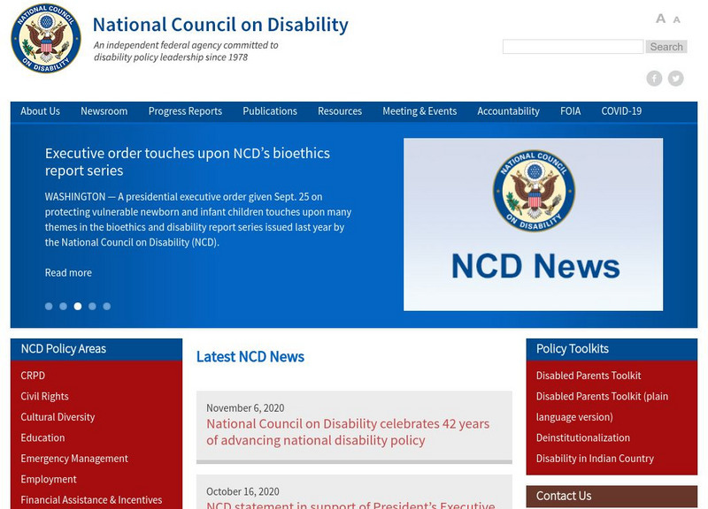Open the CRPD policy area
The width and height of the screenshot is (708, 509).
[x=33, y=376]
